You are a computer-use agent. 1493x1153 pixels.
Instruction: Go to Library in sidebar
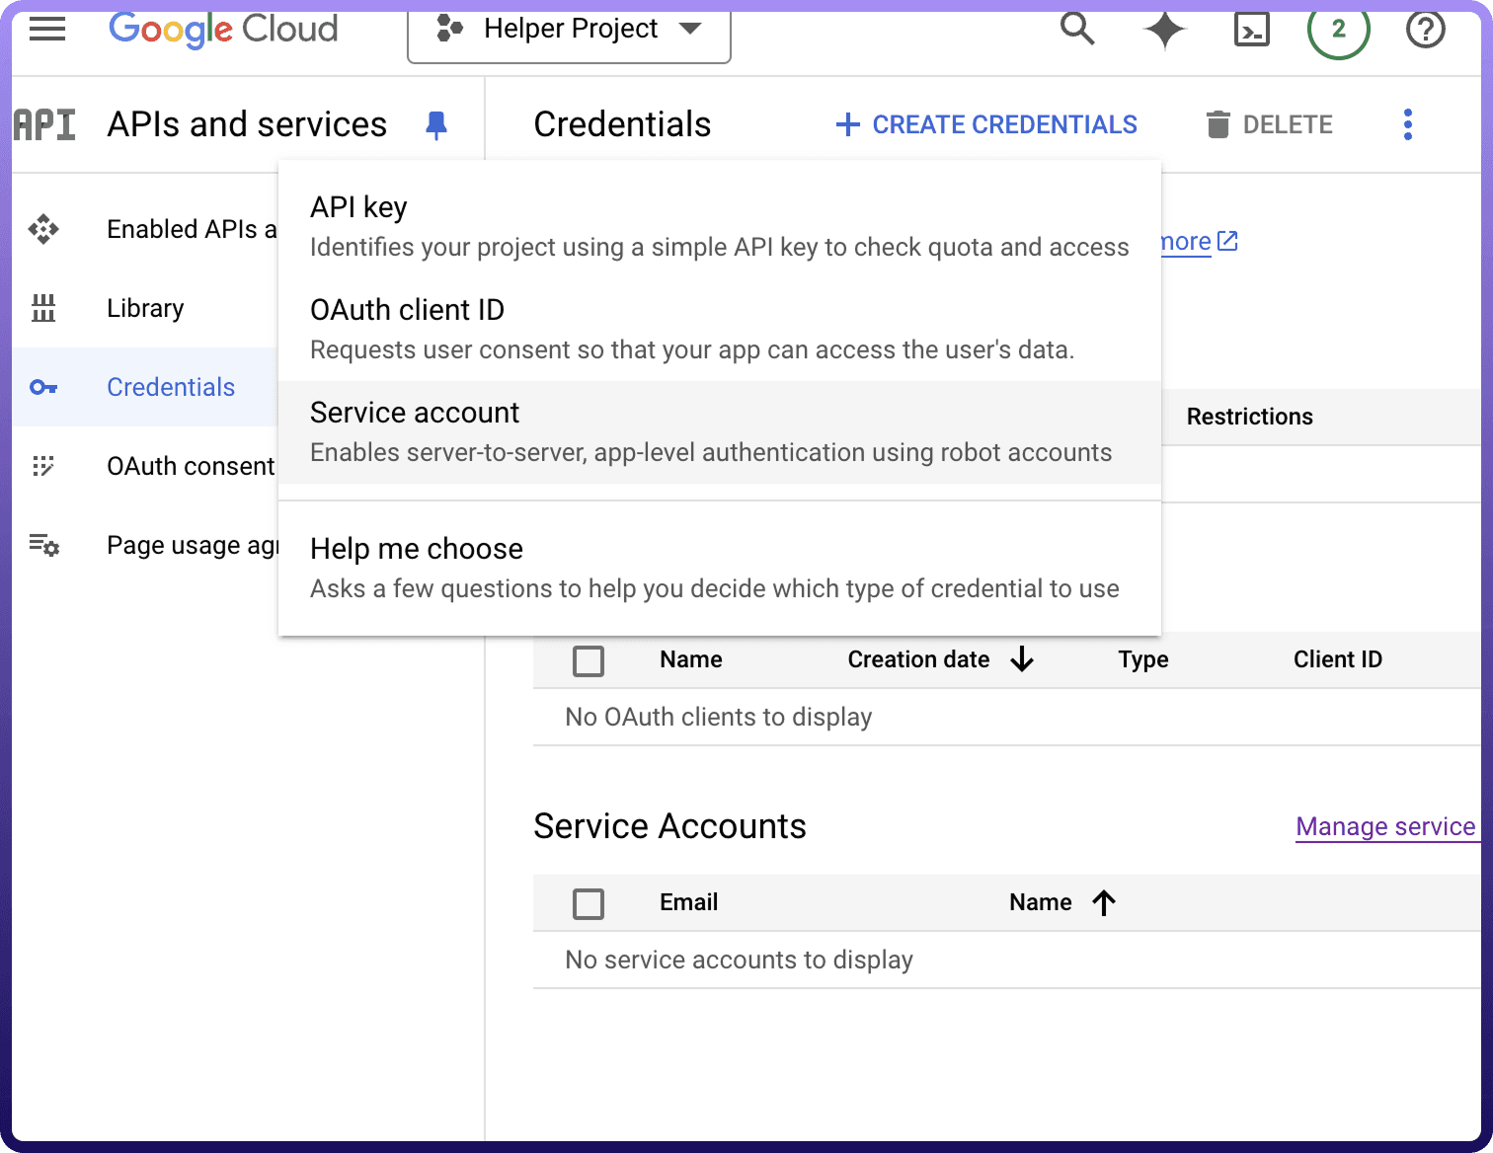pos(145,309)
